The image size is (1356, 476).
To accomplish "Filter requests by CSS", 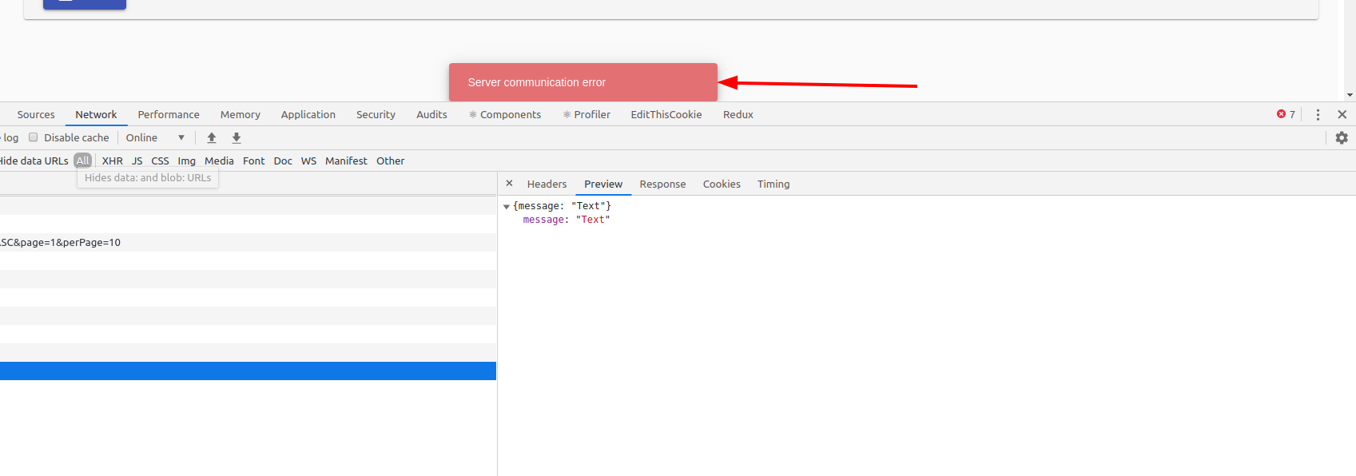I will tap(161, 161).
